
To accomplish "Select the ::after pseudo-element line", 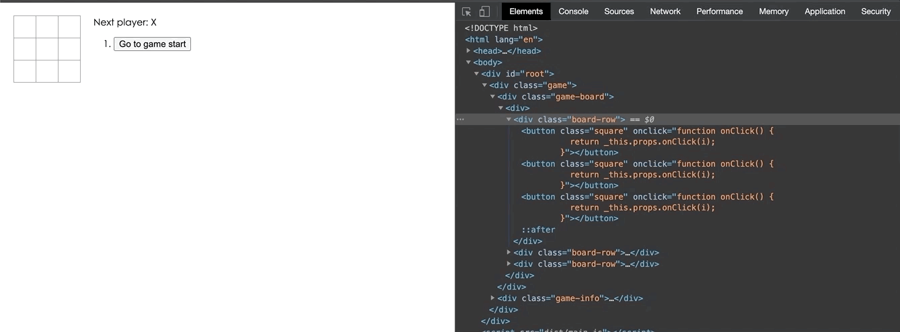I will coord(538,229).
